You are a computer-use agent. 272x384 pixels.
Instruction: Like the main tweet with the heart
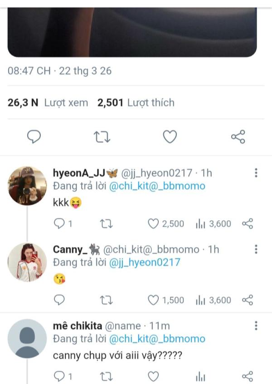click(170, 137)
